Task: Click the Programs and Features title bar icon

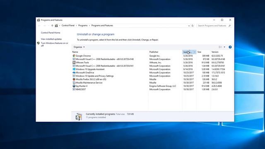Action: click(39, 20)
